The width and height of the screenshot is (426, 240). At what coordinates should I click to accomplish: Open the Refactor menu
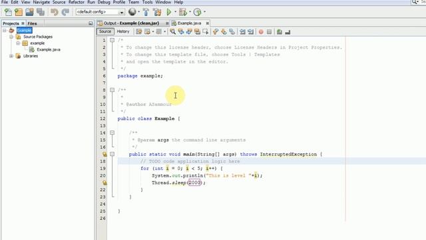pyautogui.click(x=77, y=2)
